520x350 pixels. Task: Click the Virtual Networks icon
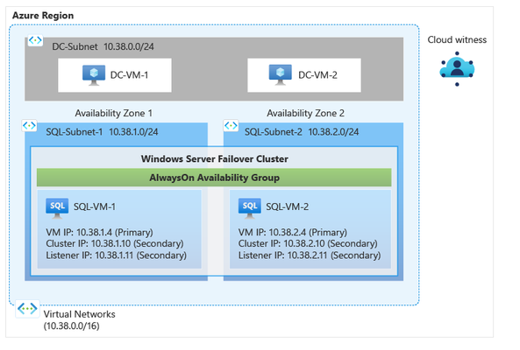(x=27, y=309)
